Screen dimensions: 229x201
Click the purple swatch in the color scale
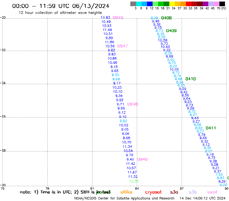point(205,4)
